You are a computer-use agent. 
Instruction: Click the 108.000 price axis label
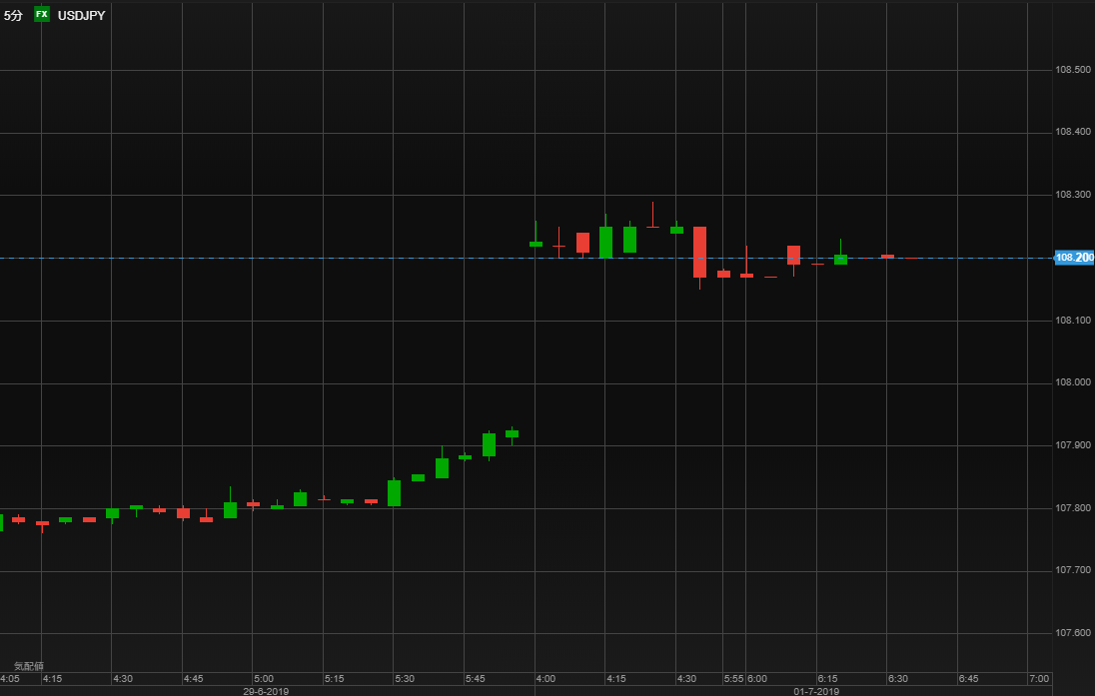[1073, 382]
